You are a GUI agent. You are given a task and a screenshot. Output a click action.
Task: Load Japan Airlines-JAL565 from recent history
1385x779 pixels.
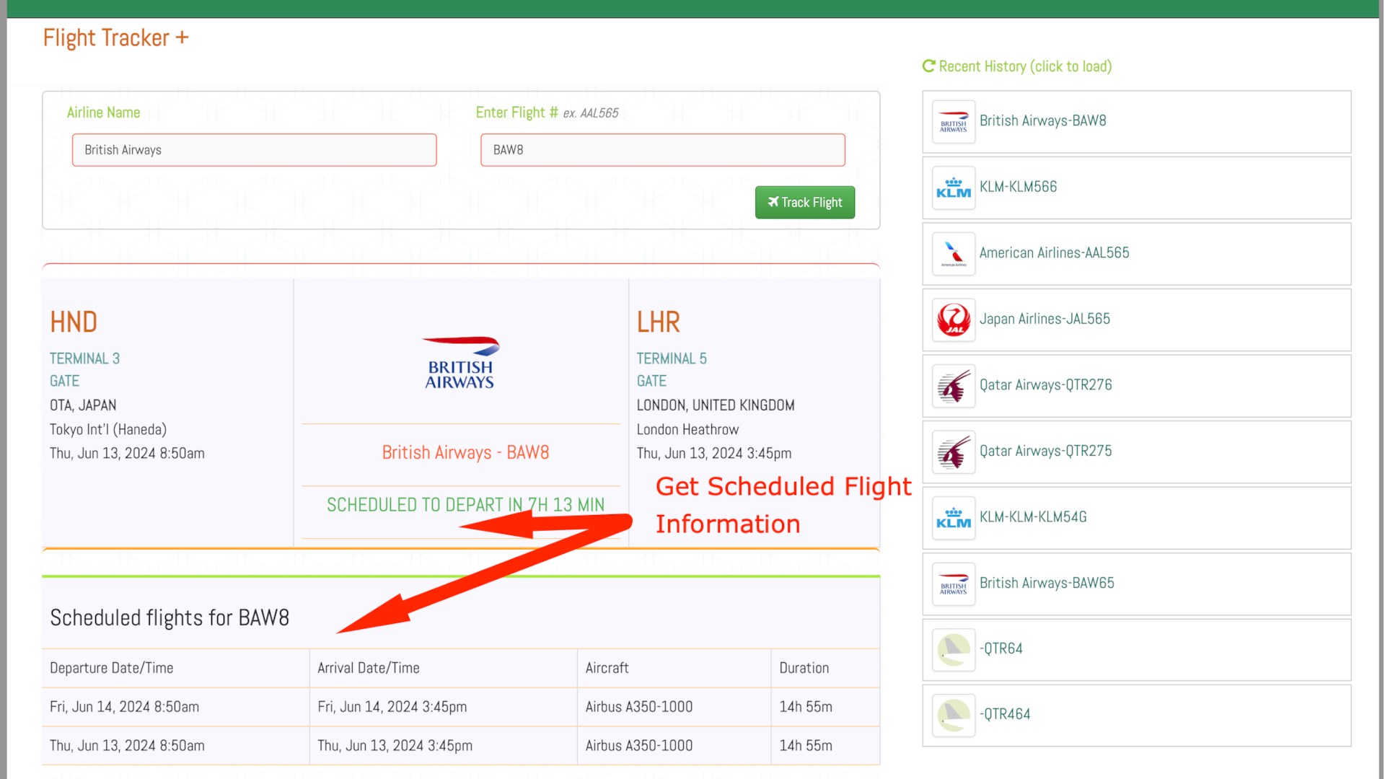pos(1137,320)
